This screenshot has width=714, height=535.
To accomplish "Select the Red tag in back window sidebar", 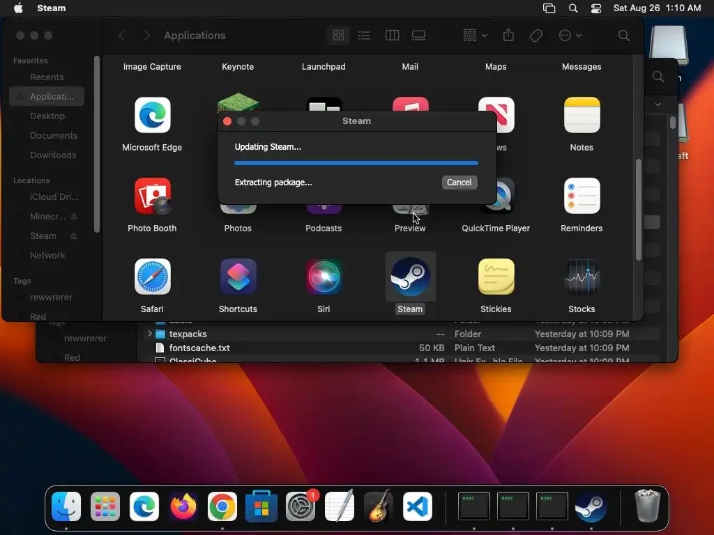I will pos(72,357).
